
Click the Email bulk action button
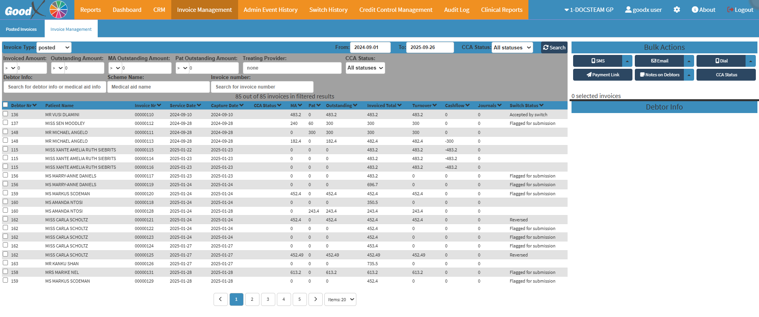point(659,61)
